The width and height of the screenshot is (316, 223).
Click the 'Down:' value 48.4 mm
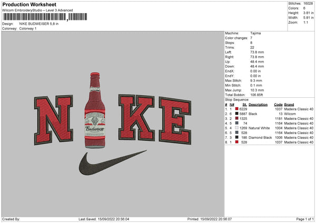pyautogui.click(x=257, y=66)
